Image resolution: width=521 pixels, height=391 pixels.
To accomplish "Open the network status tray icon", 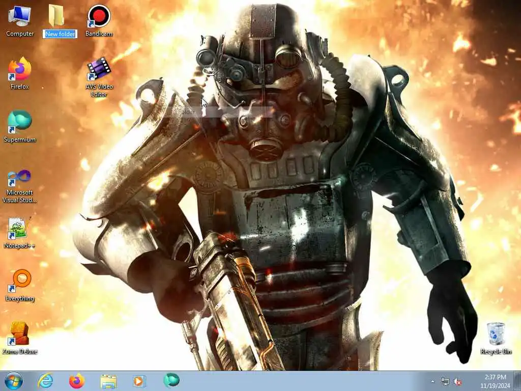I will 445,381.
